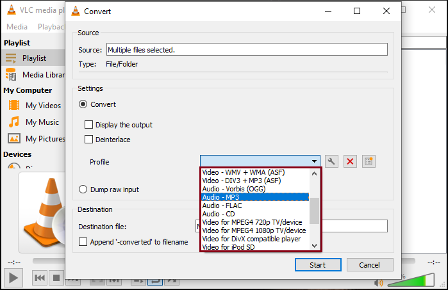Click the Stop button in VLC controls
448x290 pixels.
click(x=56, y=278)
